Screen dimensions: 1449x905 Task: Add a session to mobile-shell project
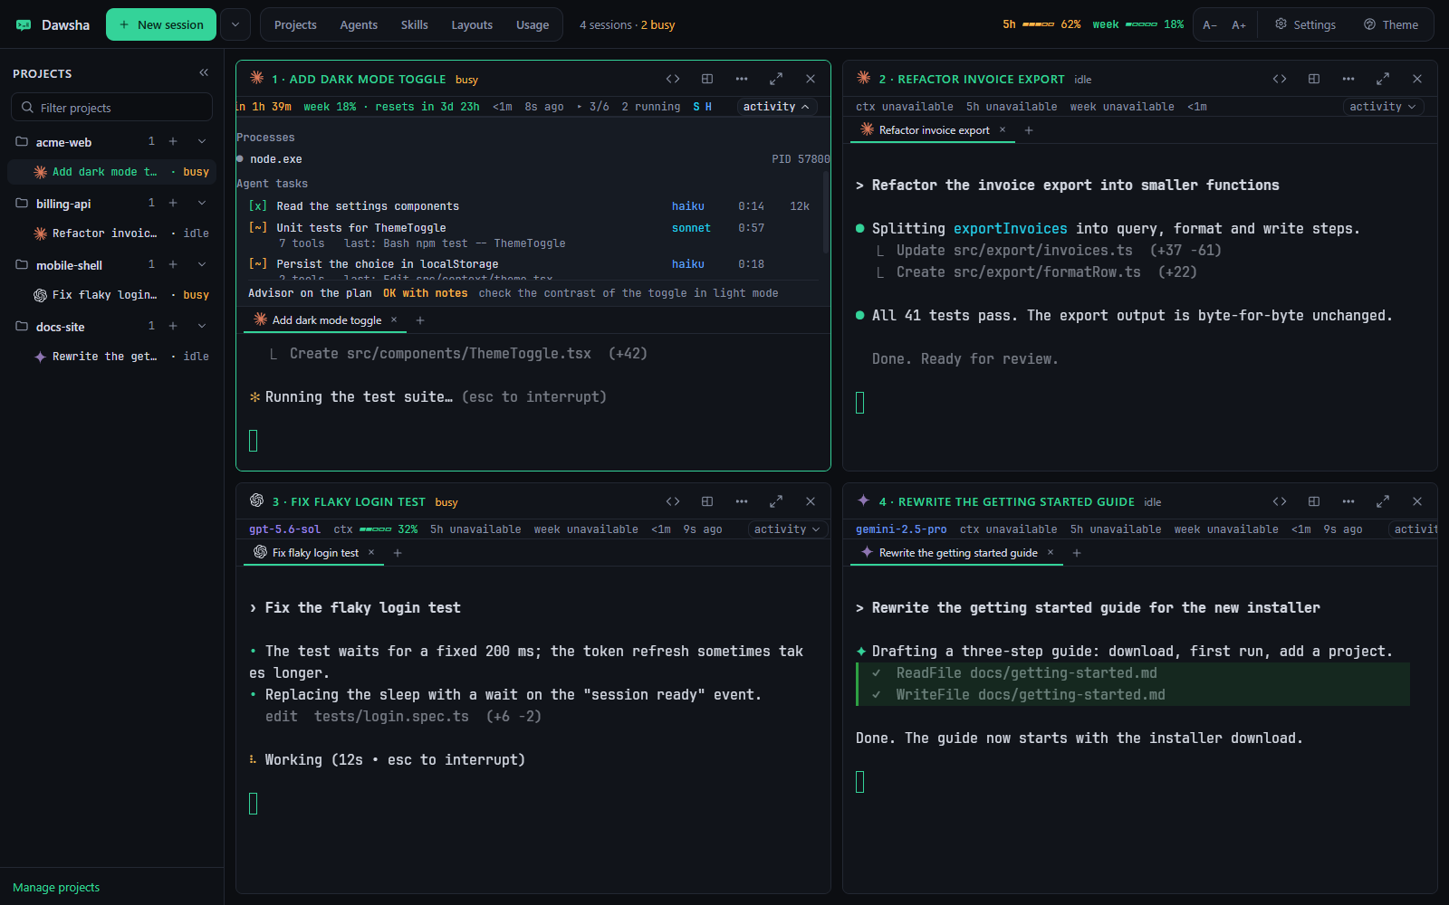(173, 264)
